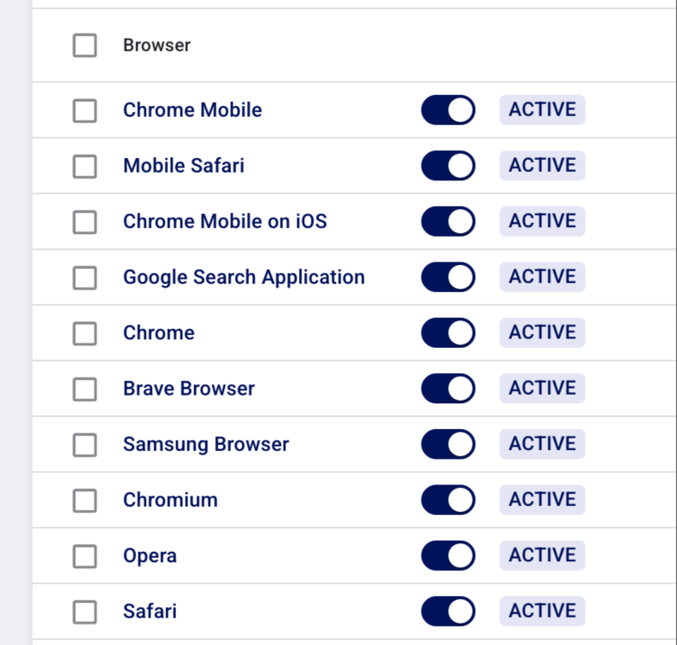Turn off the Mobile Safari toggle

pos(448,166)
